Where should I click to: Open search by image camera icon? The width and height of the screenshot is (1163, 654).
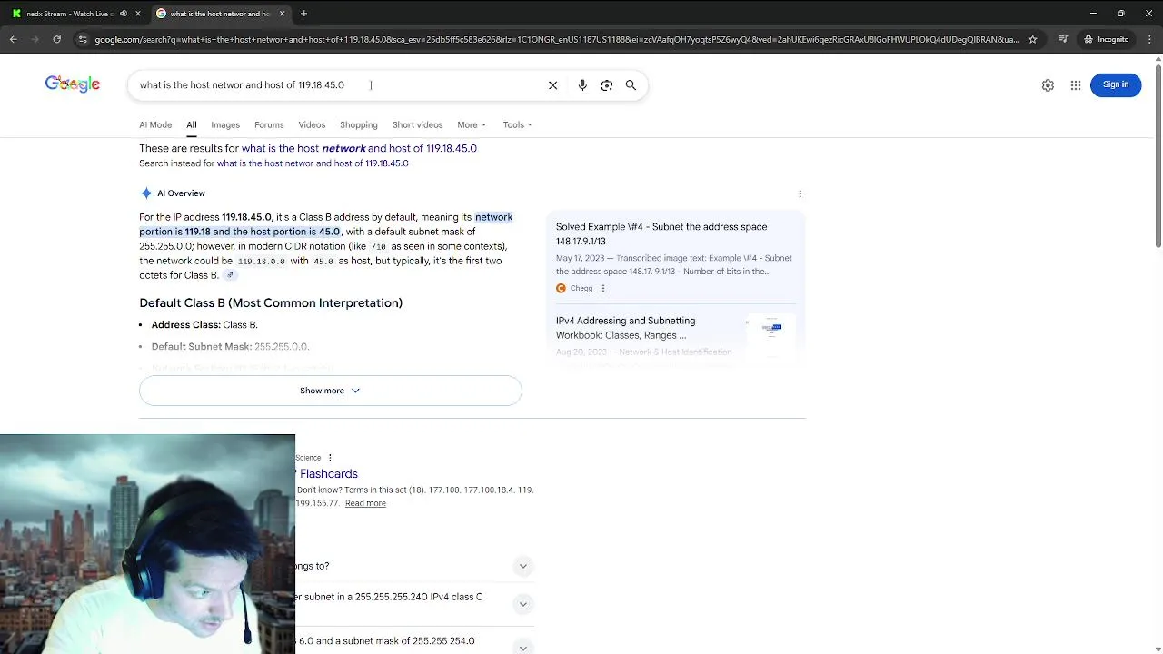(x=607, y=84)
